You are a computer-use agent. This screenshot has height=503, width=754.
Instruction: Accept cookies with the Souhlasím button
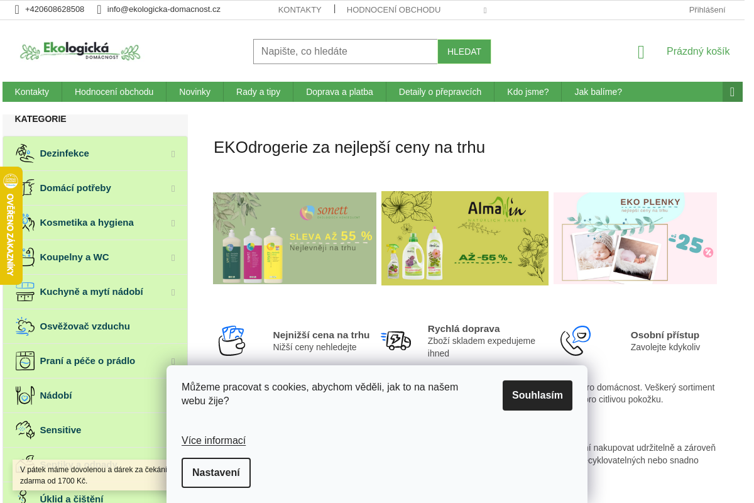coord(537,395)
